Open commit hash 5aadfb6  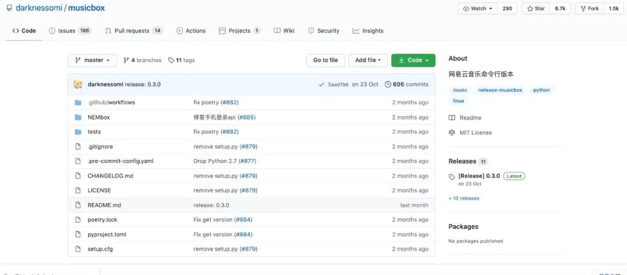tap(338, 85)
